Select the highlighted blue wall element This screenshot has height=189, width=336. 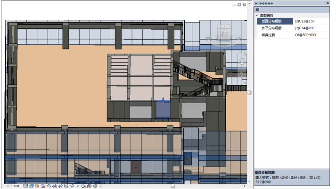[x=163, y=109]
